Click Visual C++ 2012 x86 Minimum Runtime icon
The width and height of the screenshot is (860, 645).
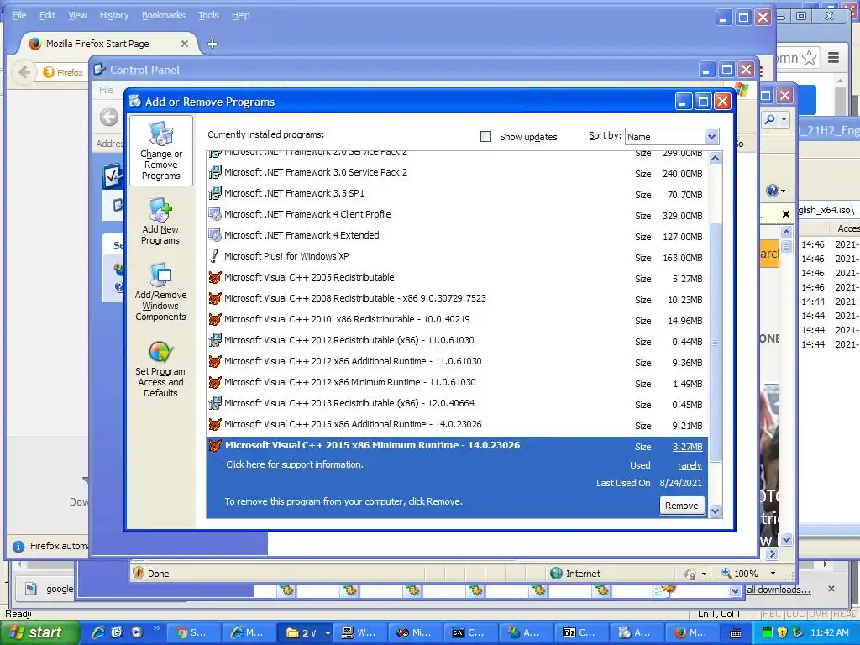point(215,382)
